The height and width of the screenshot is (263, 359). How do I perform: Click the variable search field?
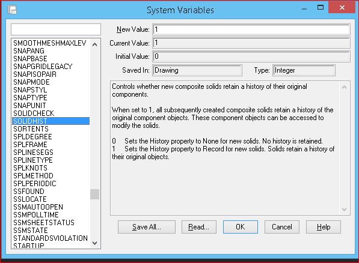56,29
